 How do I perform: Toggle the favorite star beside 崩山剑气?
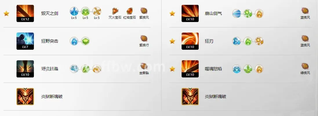[172, 14]
